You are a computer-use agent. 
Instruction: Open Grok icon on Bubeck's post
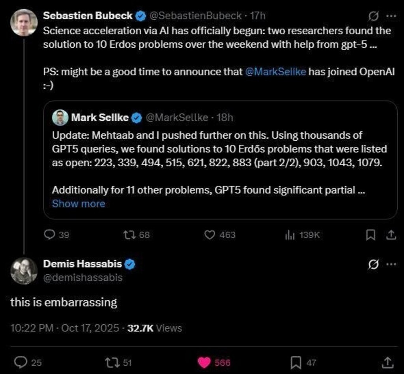point(372,16)
